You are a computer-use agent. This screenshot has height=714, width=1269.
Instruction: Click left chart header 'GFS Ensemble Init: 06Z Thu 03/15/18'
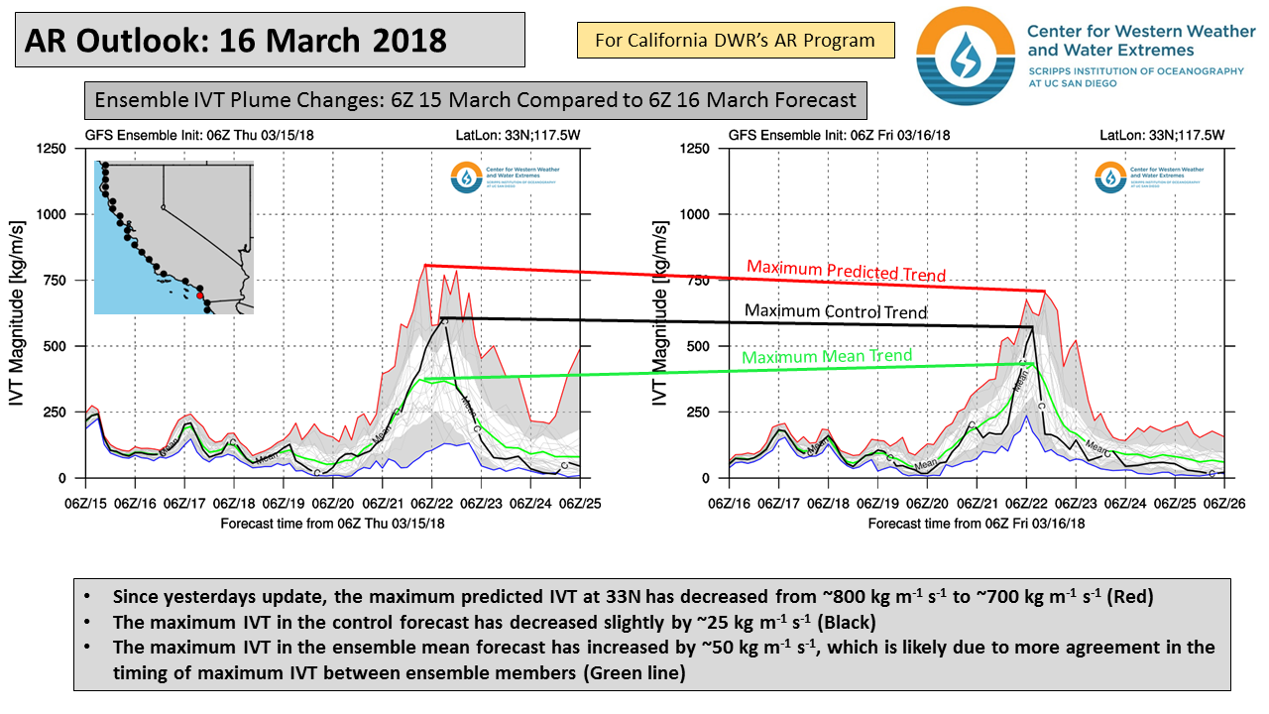pyautogui.click(x=183, y=135)
